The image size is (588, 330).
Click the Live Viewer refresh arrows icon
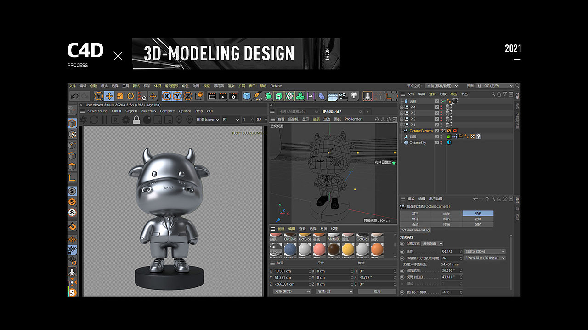click(x=94, y=120)
